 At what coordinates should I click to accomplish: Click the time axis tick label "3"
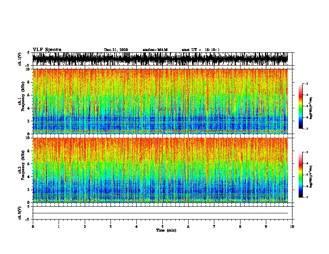click(110, 227)
